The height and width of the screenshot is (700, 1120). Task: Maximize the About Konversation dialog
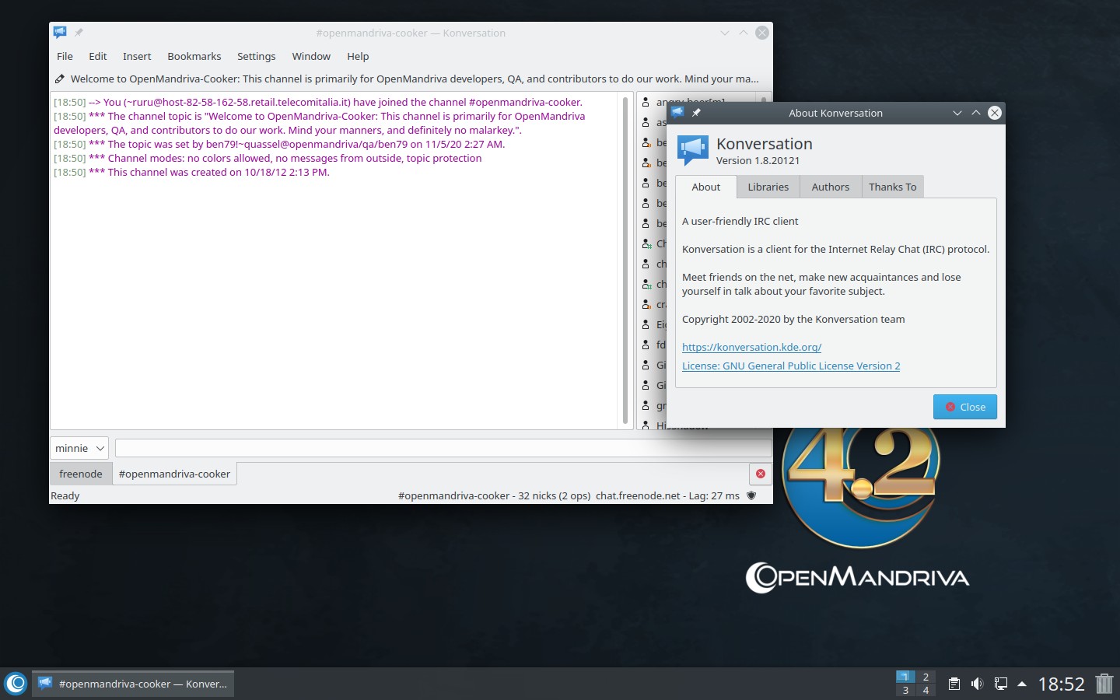tap(976, 113)
